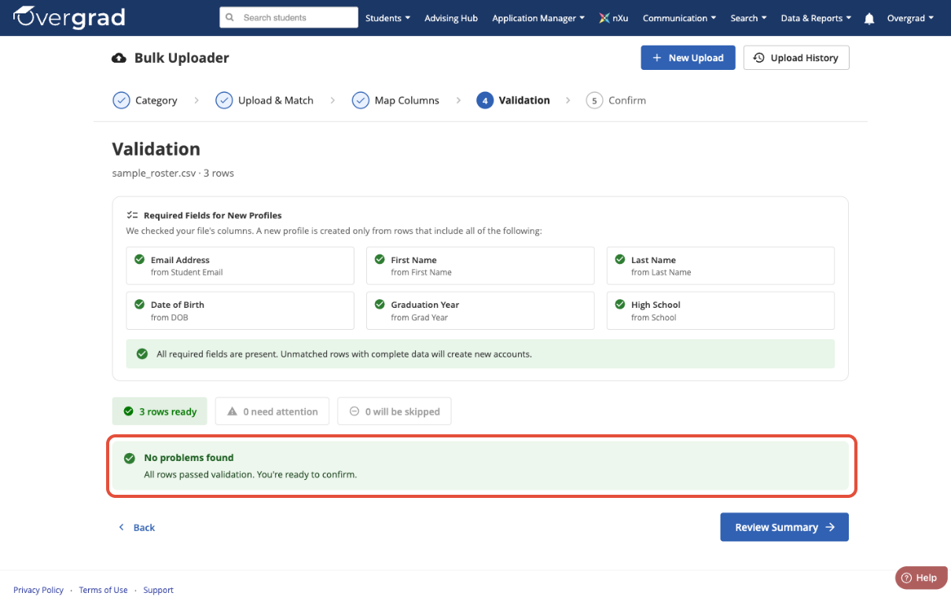Click the First Name green check icon

380,259
